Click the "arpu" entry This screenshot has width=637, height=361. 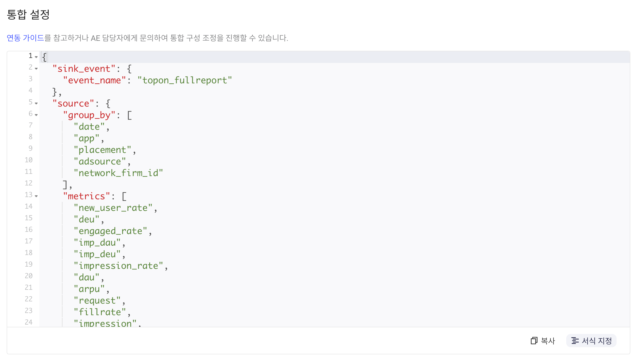click(89, 289)
